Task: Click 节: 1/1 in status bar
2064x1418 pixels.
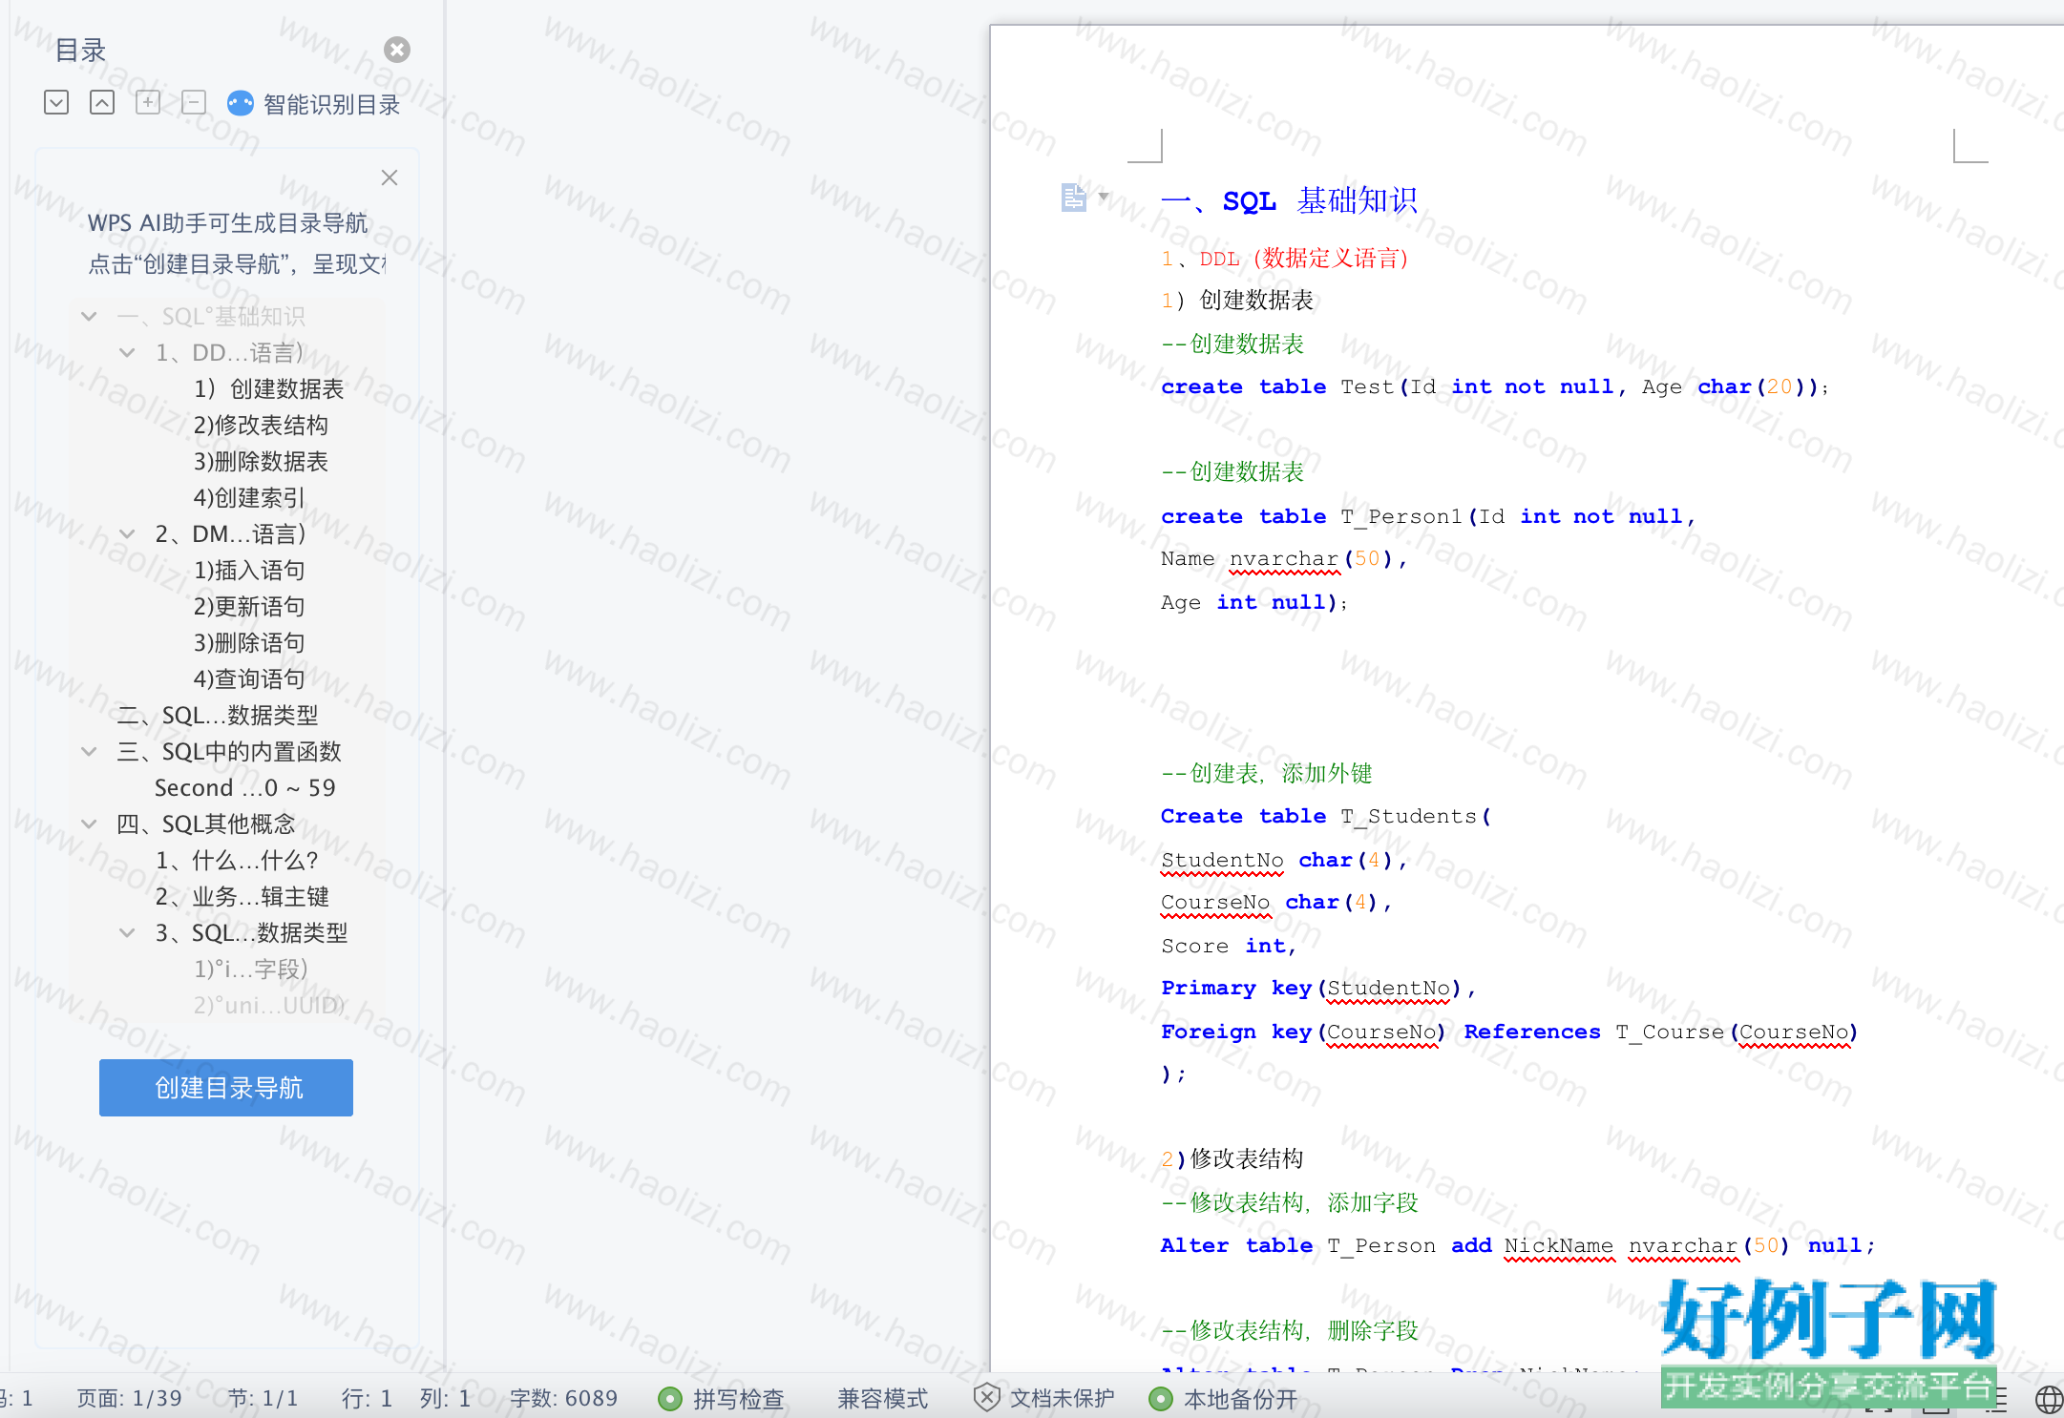Action: tap(263, 1398)
